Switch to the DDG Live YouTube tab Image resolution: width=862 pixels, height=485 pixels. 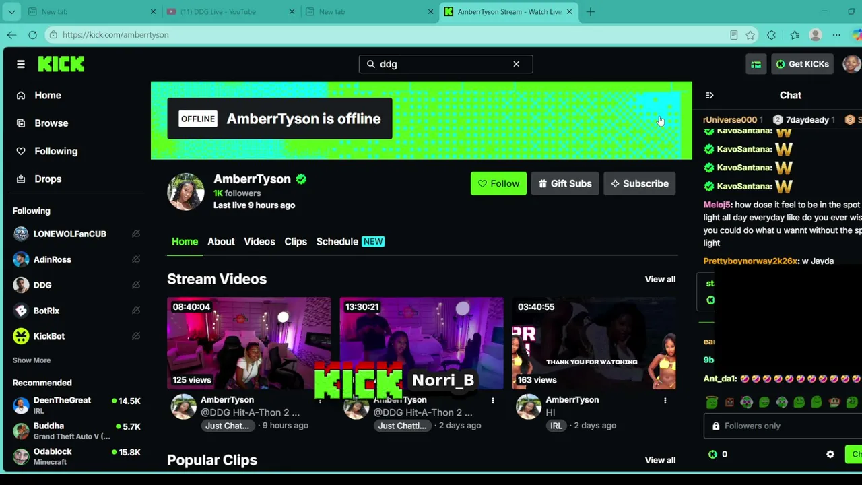coord(230,11)
